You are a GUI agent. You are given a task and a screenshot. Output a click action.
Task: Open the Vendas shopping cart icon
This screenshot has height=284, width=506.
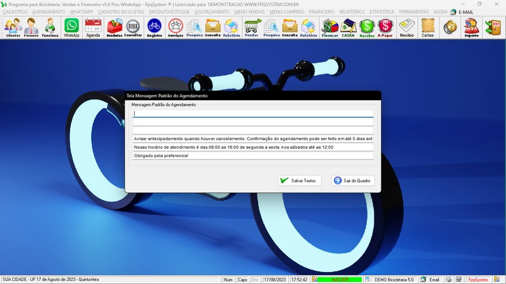(252, 27)
